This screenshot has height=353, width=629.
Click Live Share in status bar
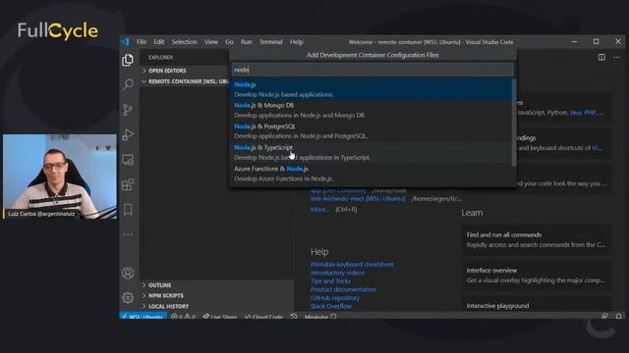(220, 316)
